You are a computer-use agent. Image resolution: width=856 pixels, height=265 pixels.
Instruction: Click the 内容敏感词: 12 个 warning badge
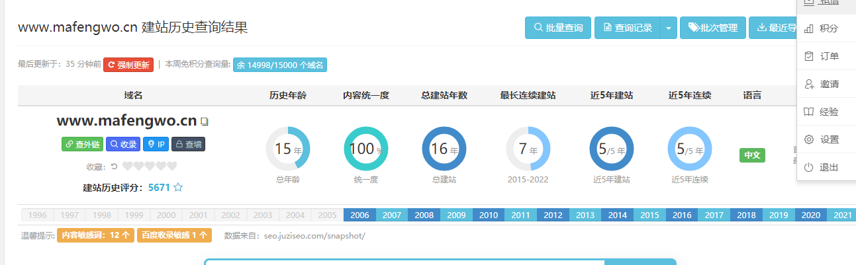click(x=95, y=235)
